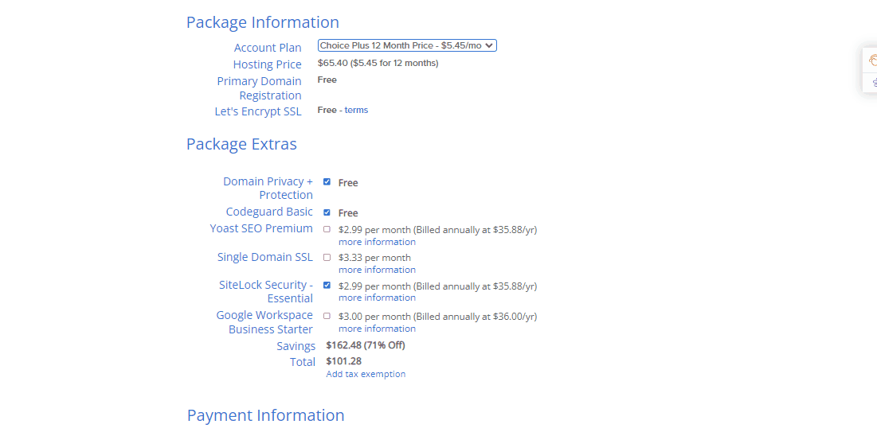The image size is (877, 432).
Task: Click the Single Domain SSL label
Action: [x=265, y=257]
